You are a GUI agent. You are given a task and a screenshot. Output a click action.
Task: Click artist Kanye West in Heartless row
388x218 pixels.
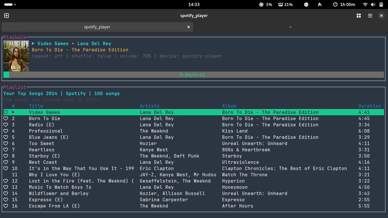(154, 150)
